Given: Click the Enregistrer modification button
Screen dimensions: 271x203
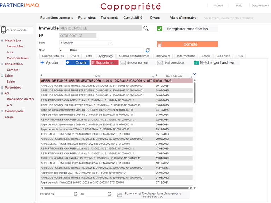Looking at the screenshot, I should (x=187, y=29).
